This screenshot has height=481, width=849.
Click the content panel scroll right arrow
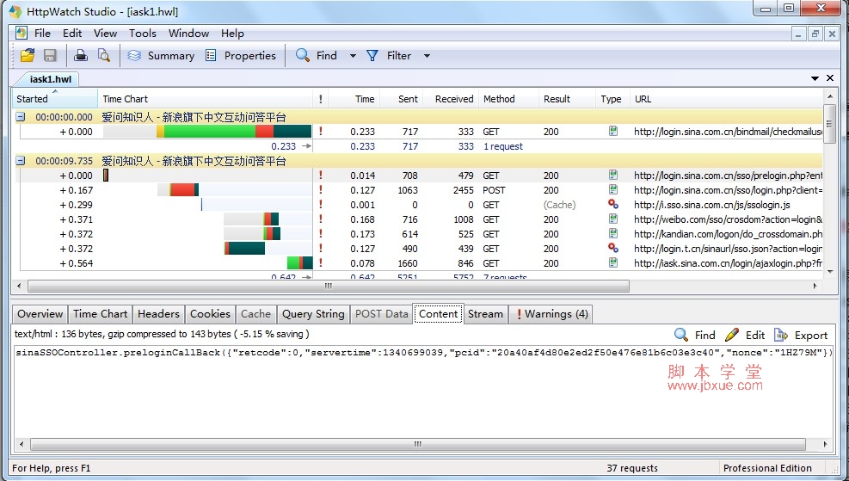825,444
